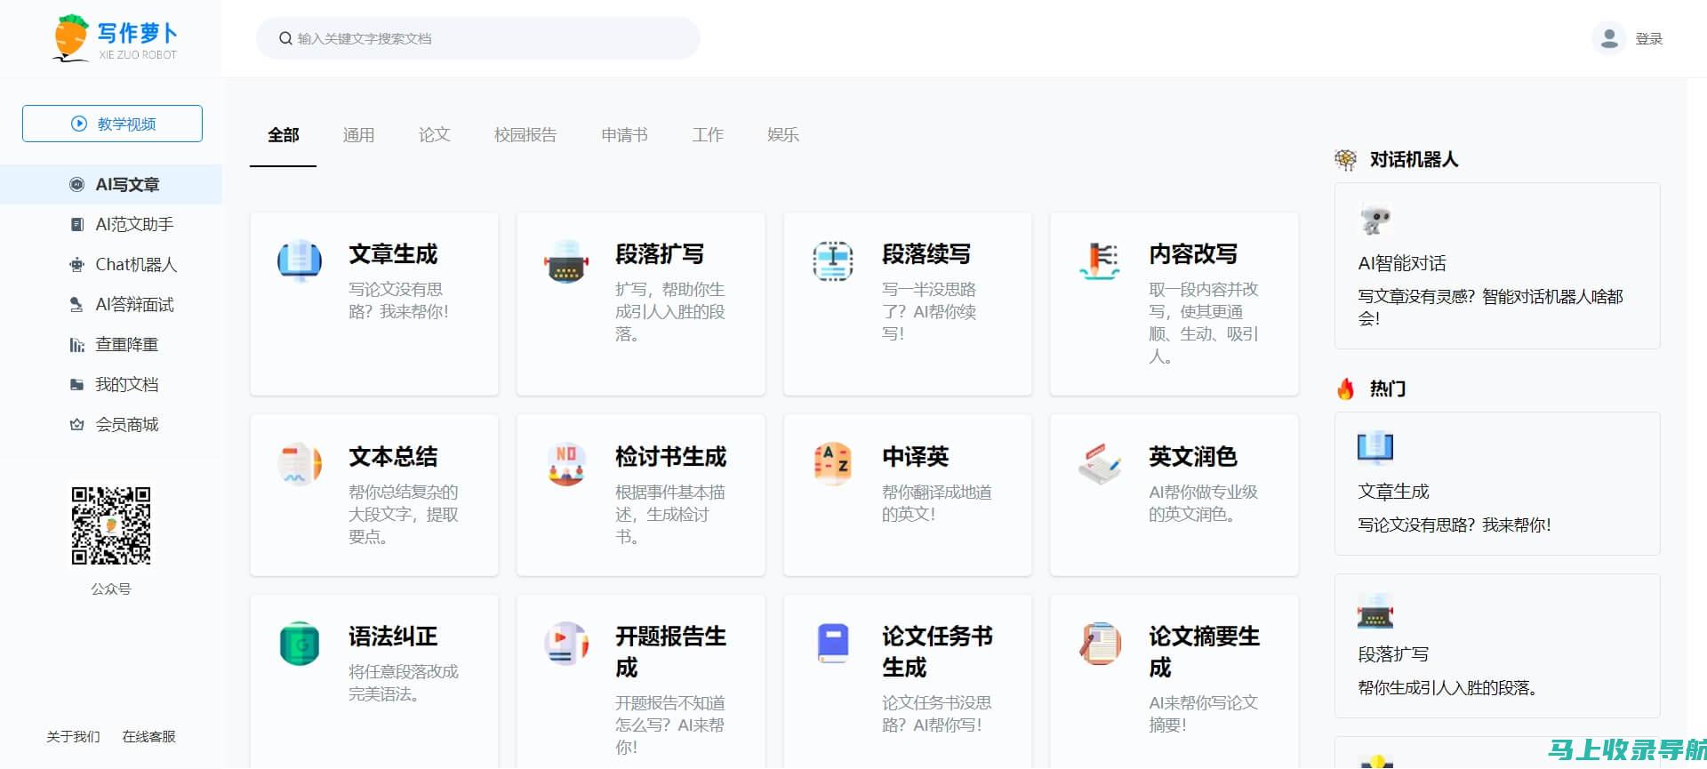Open 我的文档 in the sidebar
The height and width of the screenshot is (769, 1707).
coord(111,384)
